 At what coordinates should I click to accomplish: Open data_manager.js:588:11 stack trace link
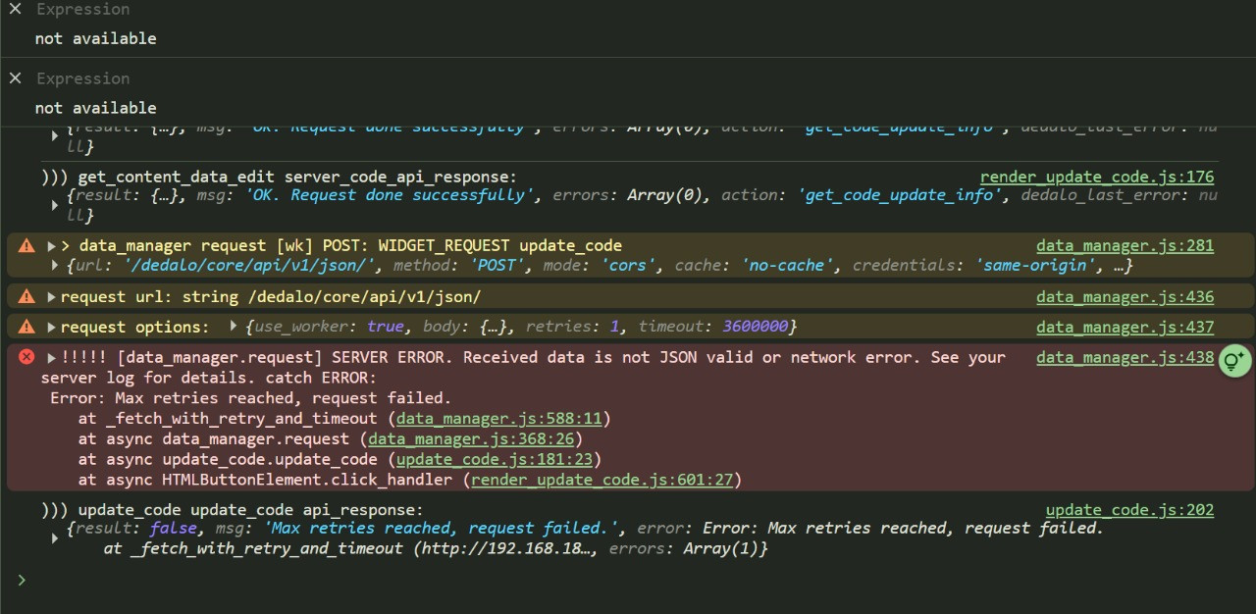(x=498, y=419)
